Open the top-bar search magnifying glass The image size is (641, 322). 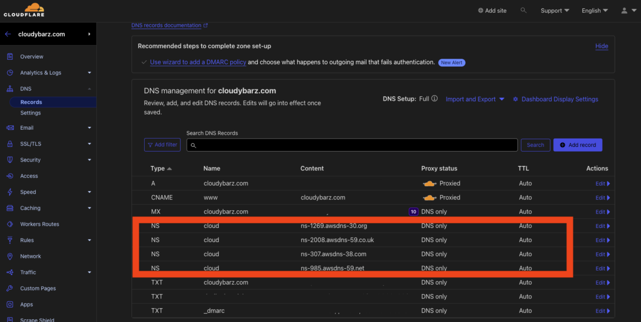(523, 10)
